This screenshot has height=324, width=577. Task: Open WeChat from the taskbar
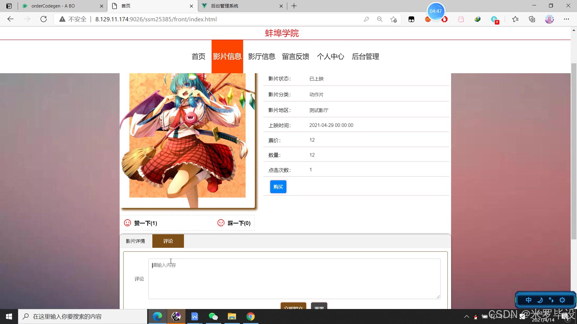click(213, 316)
